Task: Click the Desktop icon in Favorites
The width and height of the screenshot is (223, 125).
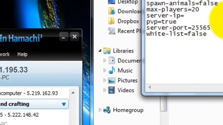Action: [111, 2]
